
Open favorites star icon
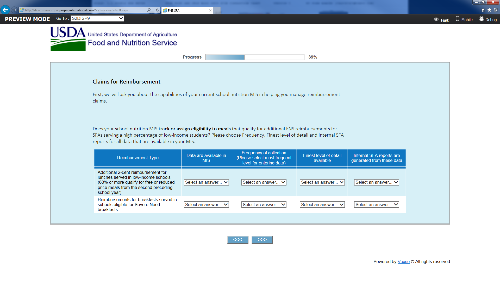click(489, 10)
